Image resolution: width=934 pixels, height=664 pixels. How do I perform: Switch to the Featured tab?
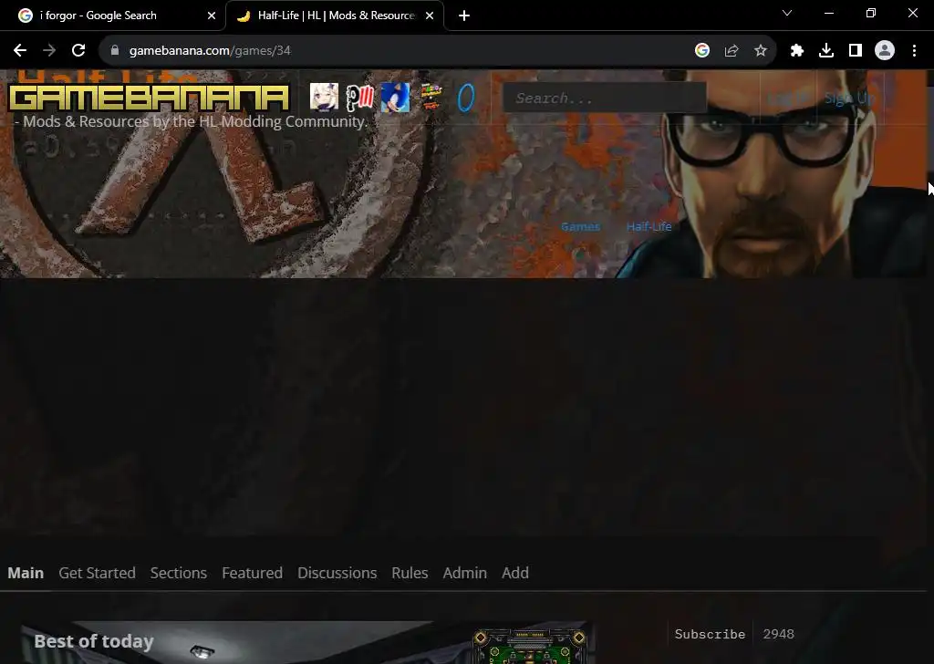click(x=252, y=573)
